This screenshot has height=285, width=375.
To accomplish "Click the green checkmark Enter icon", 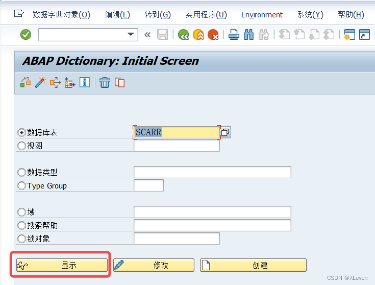I will pyautogui.click(x=26, y=35).
